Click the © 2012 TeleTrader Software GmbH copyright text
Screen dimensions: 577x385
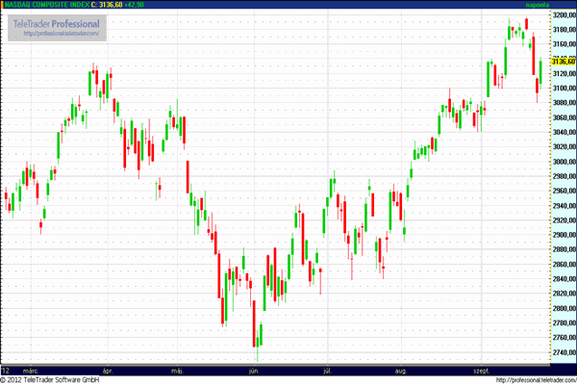point(52,380)
